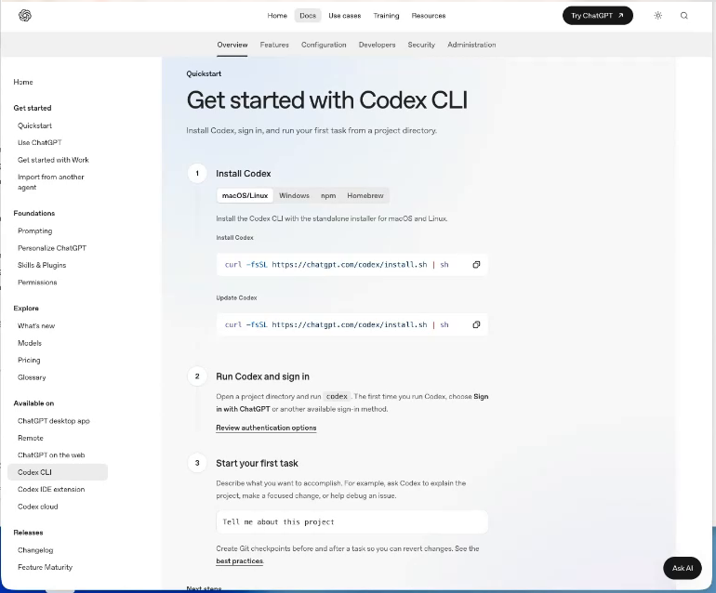Open Personalize ChatGPT in the sidebar
This screenshot has height=593, width=716.
click(52, 248)
